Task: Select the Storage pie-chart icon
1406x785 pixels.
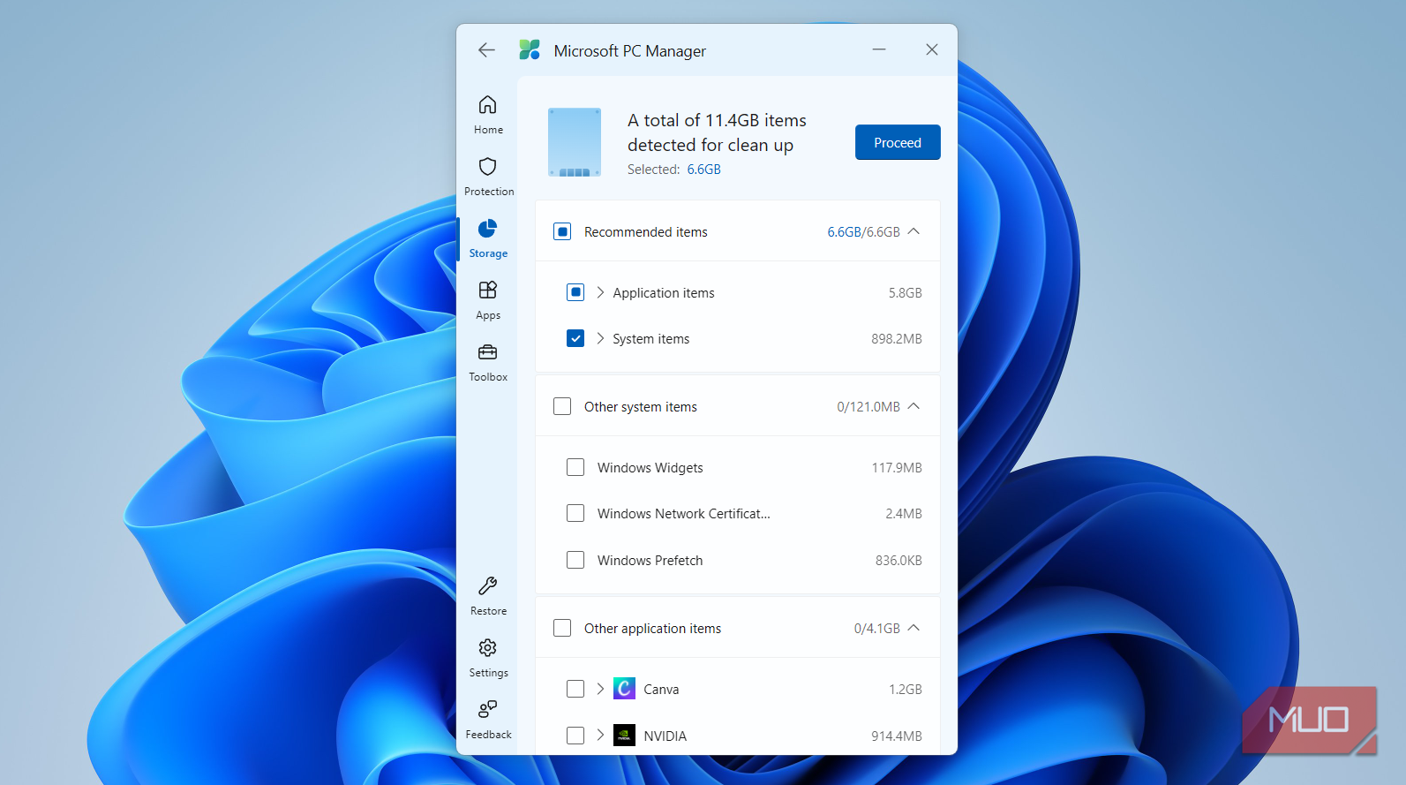Action: [x=488, y=229]
